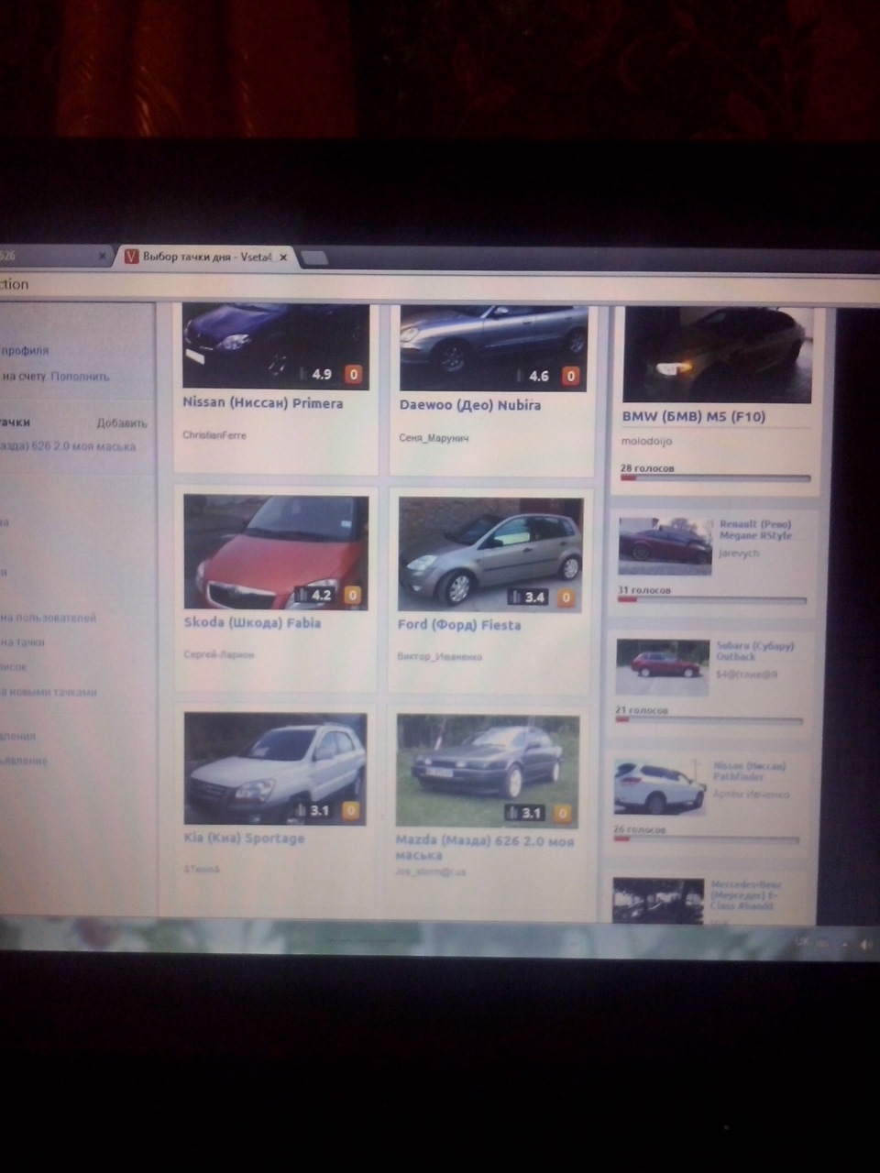Click the BMW M5 night photo

coord(718,355)
